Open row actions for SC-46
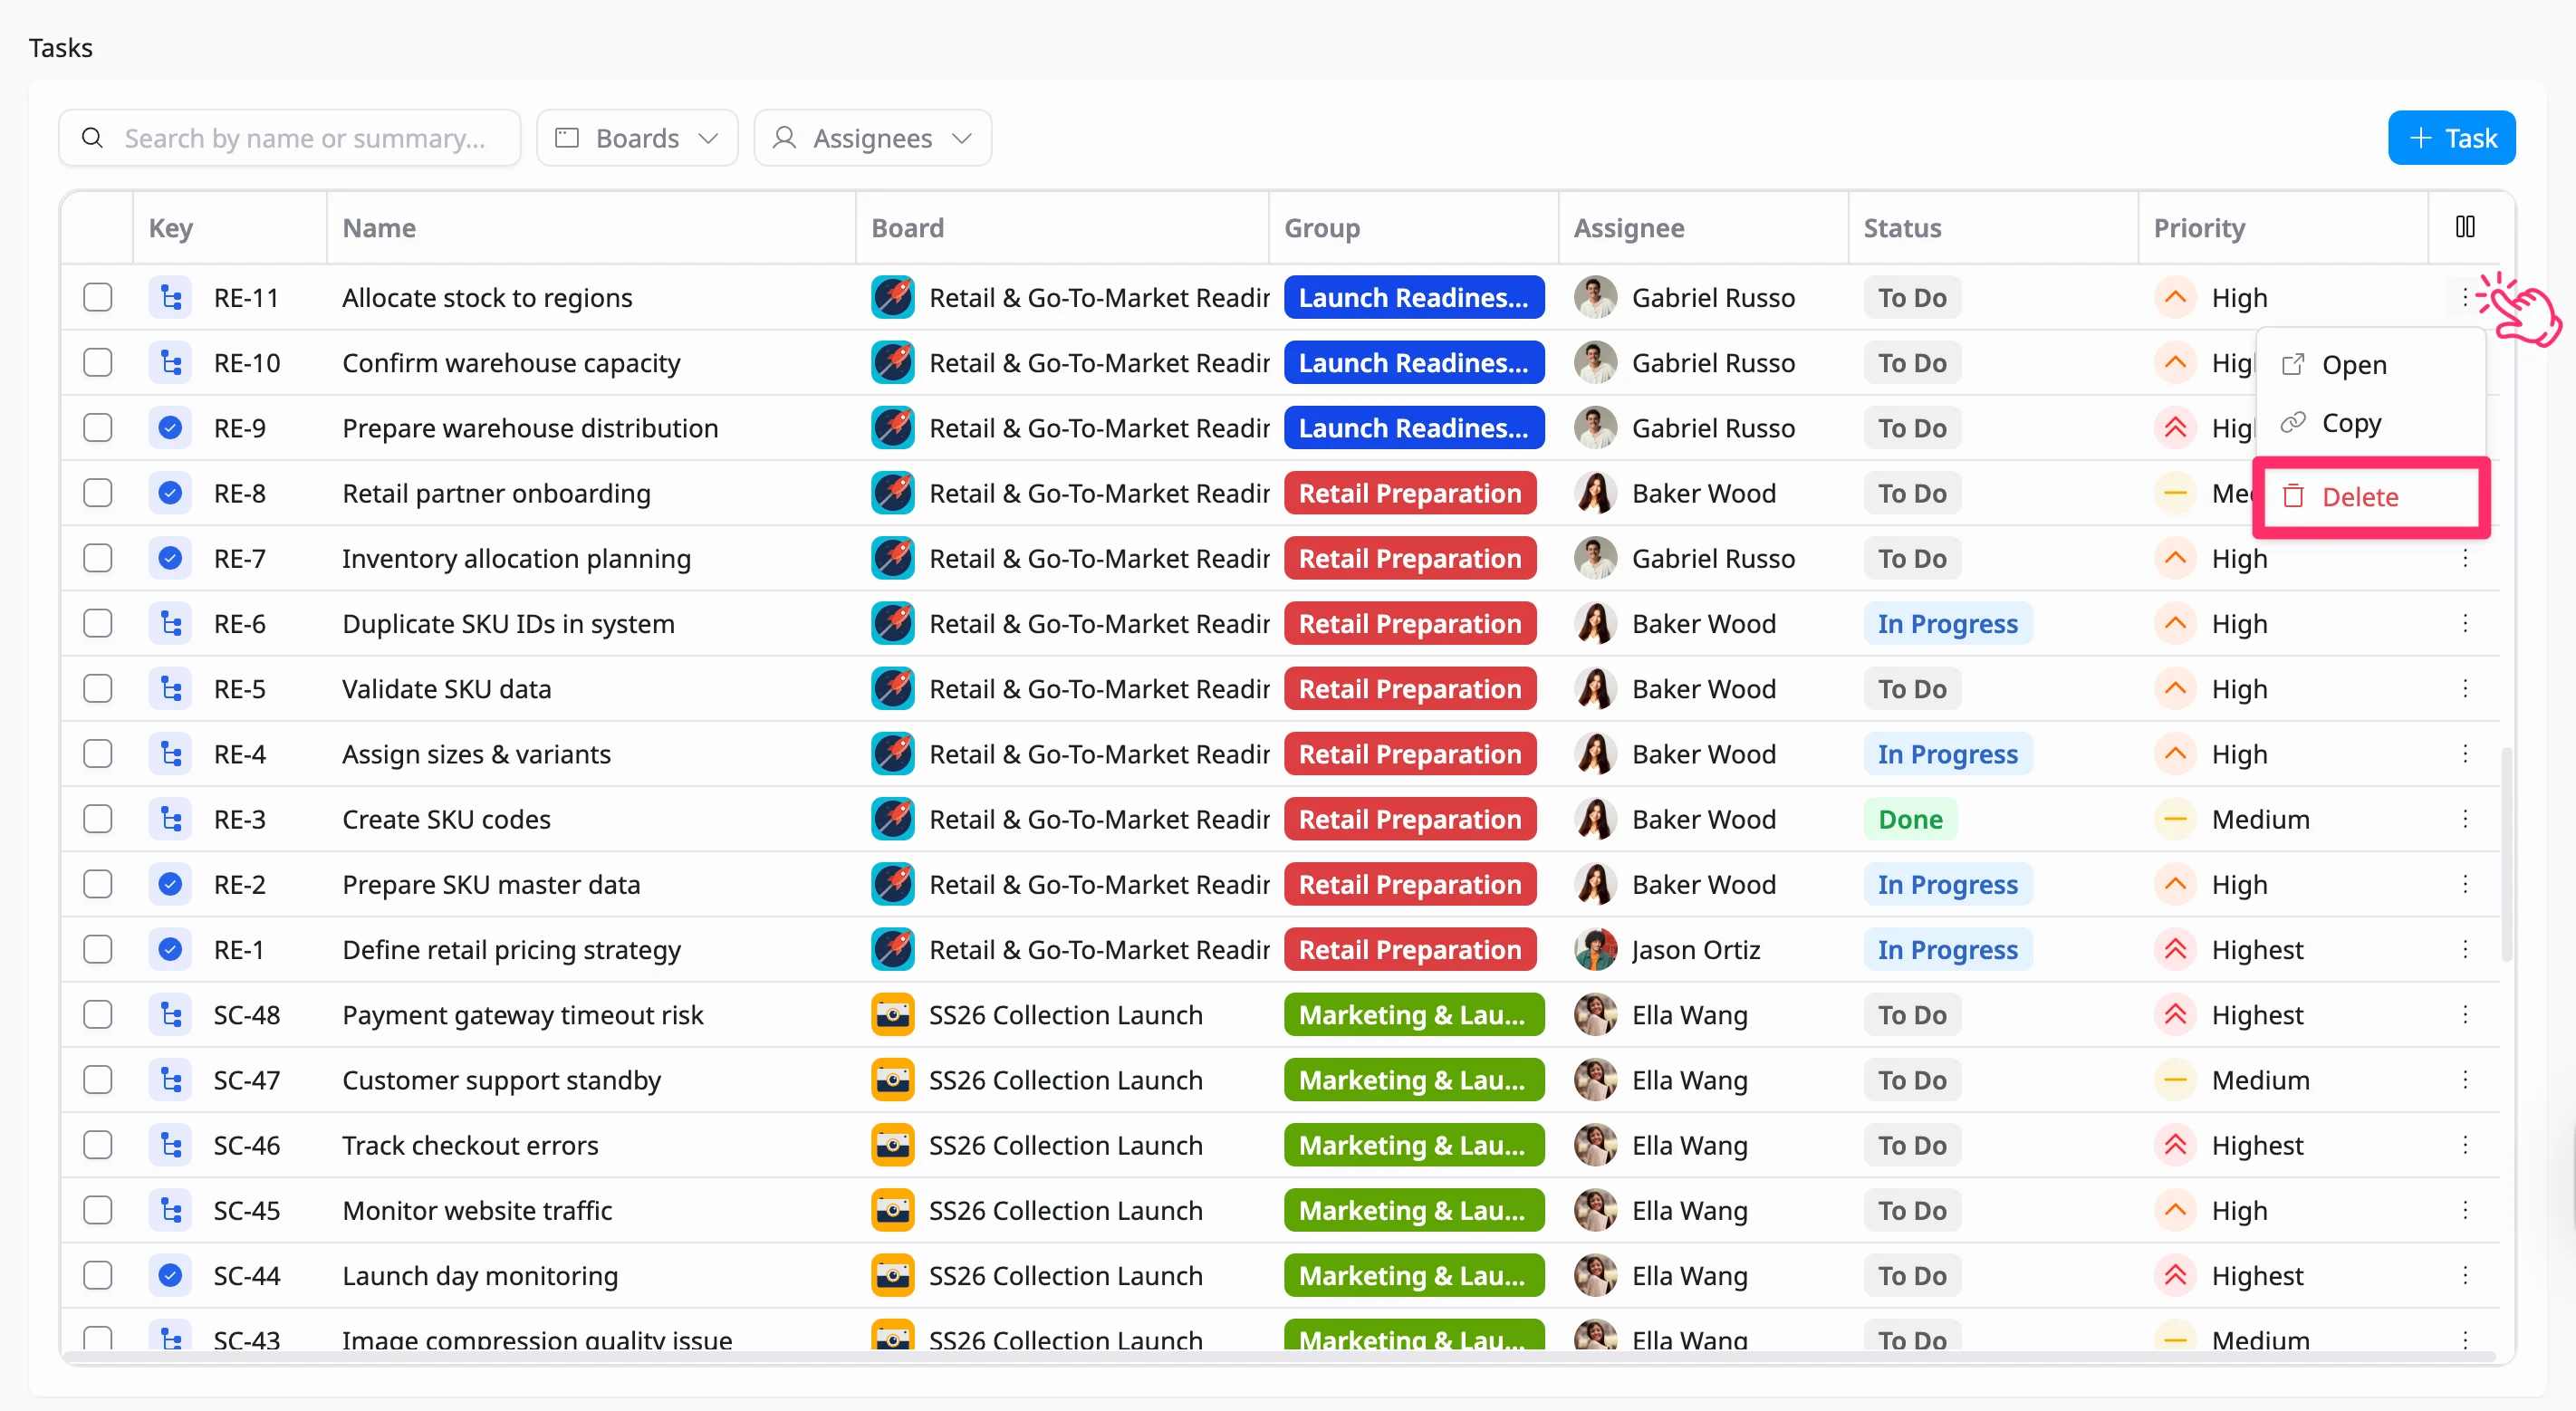Image resolution: width=2576 pixels, height=1411 pixels. coord(2465,1146)
